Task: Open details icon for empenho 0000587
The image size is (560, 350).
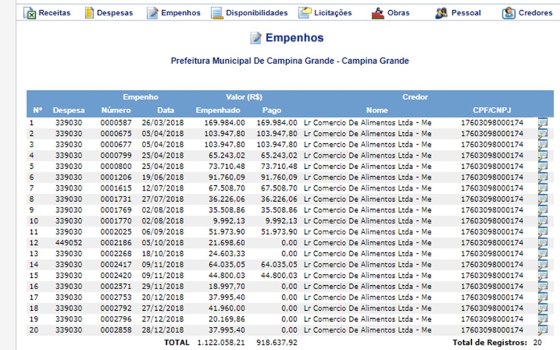Action: pyautogui.click(x=542, y=123)
